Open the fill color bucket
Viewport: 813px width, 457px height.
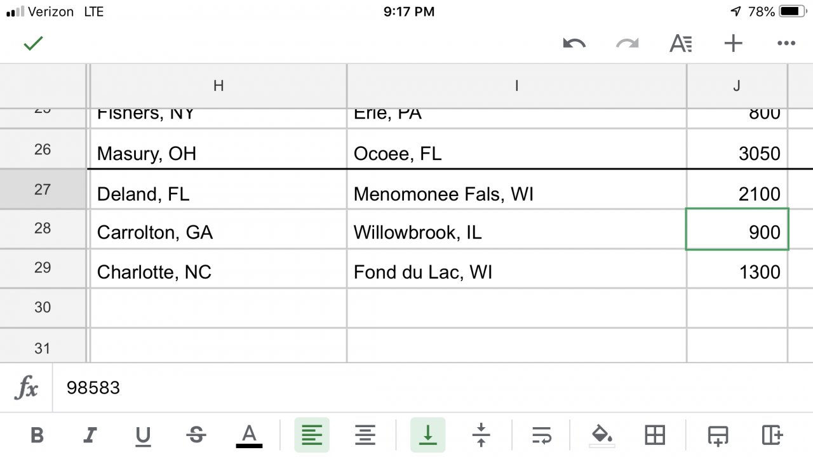pyautogui.click(x=601, y=435)
